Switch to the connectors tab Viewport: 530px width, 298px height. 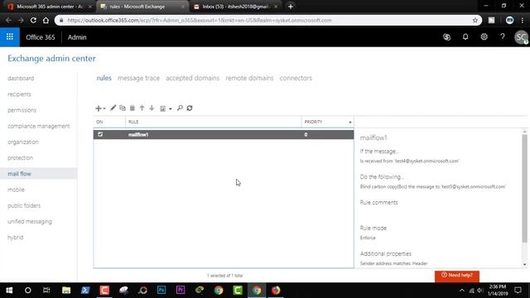(296, 78)
